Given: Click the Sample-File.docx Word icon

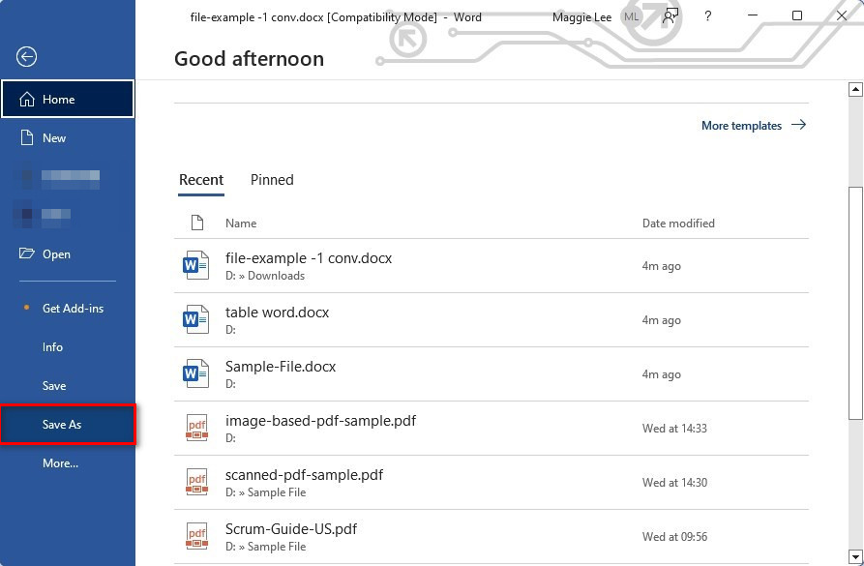Looking at the screenshot, I should click(x=196, y=374).
